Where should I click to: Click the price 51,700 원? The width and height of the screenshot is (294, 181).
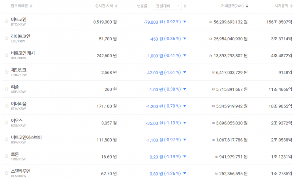(108, 39)
